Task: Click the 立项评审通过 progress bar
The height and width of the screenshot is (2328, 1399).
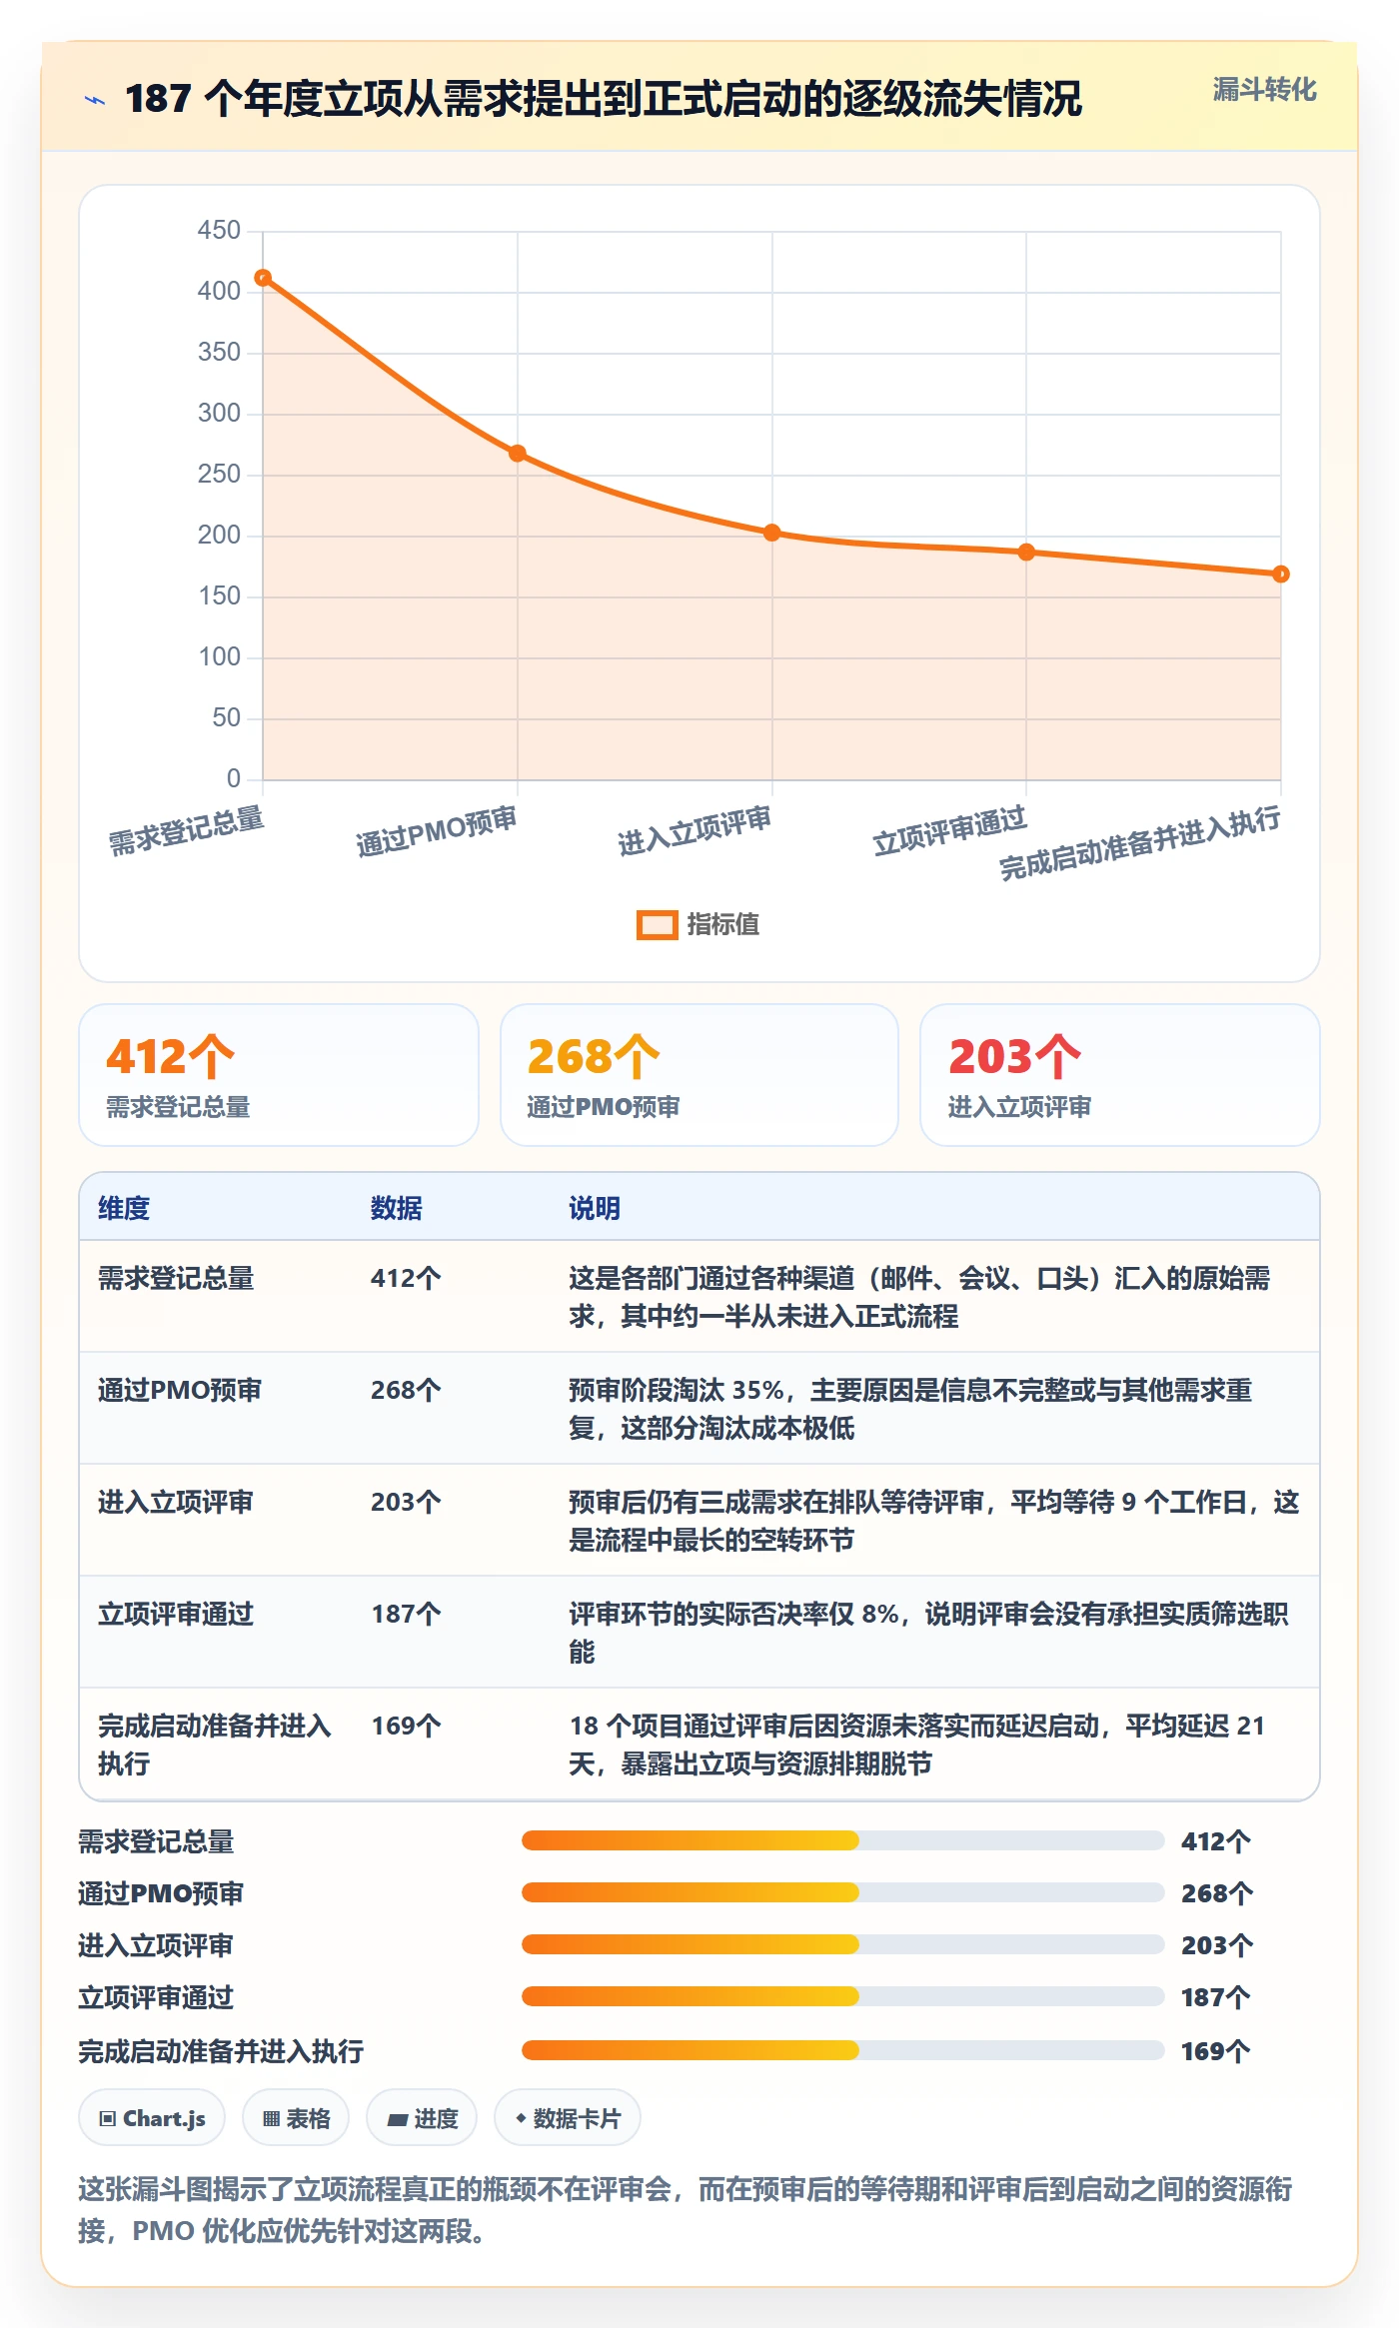Action: point(842,1996)
